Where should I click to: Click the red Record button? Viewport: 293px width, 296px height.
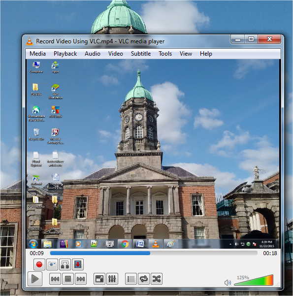(x=39, y=264)
